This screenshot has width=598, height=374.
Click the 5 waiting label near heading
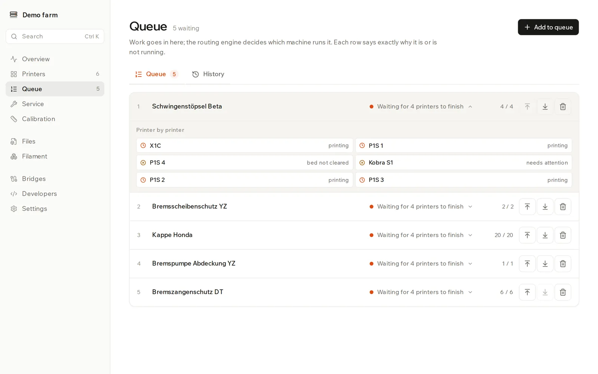click(186, 28)
